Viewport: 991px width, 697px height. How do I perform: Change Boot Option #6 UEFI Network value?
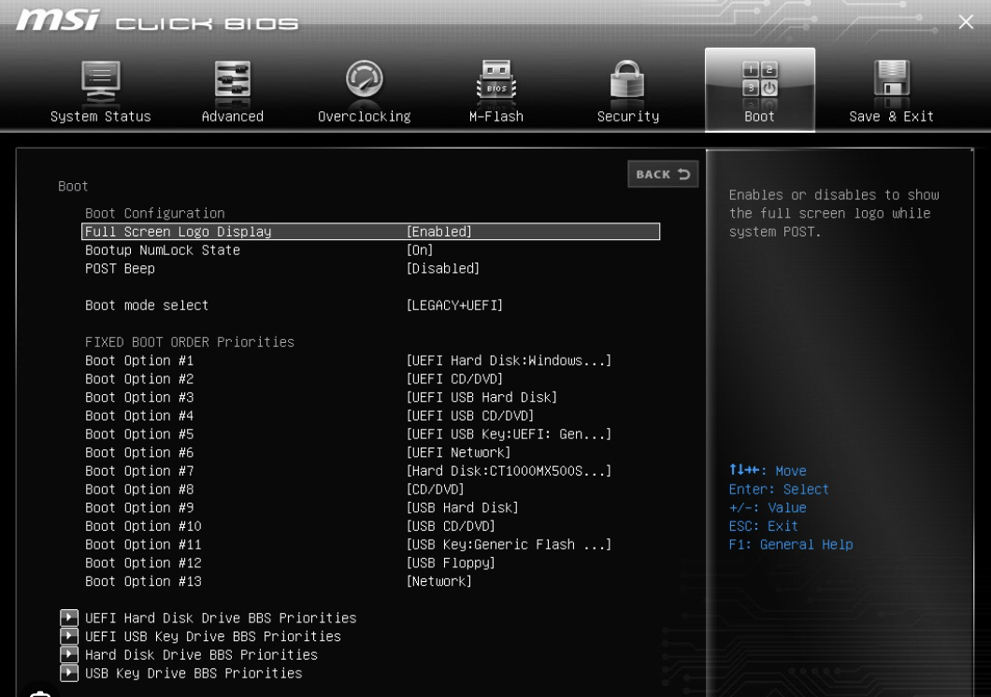click(x=458, y=452)
